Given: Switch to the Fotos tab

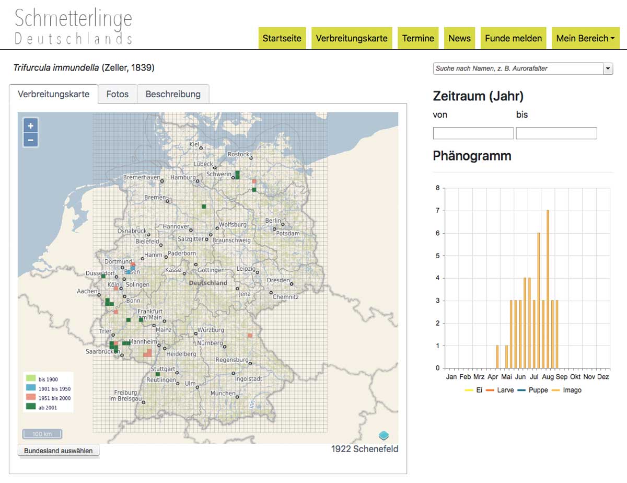Looking at the screenshot, I should 117,94.
